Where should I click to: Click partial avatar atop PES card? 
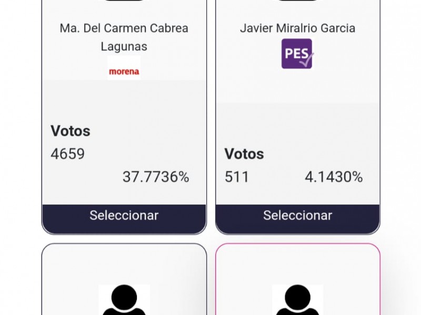[297, 1]
